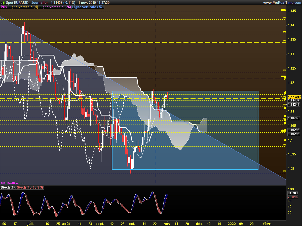302x226 pixels.
Task: Click the Prix indicator label
Action: click(4, 7)
